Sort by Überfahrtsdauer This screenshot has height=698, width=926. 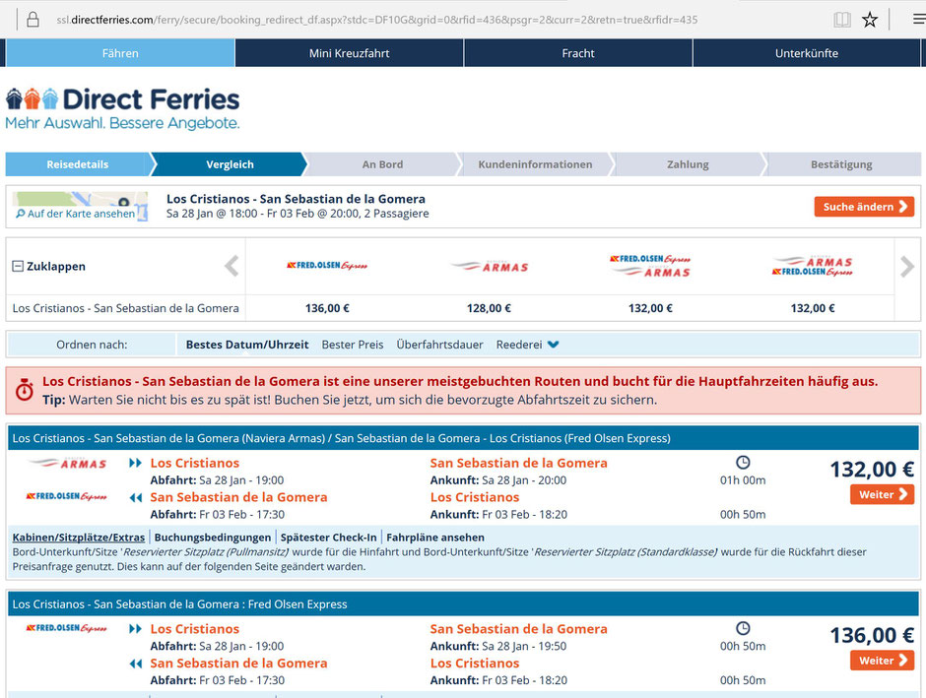[439, 345]
